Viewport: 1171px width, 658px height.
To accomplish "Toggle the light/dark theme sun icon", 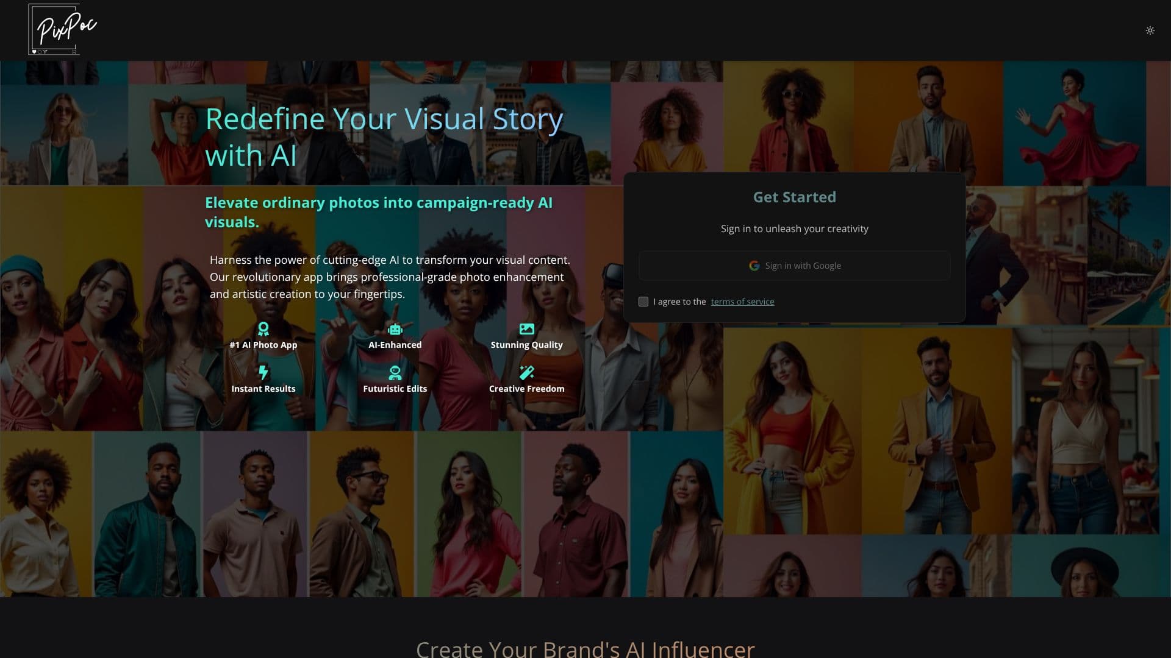I will pos(1150,30).
